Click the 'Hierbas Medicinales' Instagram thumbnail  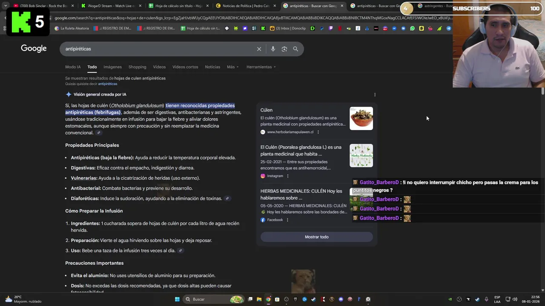coord(361,156)
